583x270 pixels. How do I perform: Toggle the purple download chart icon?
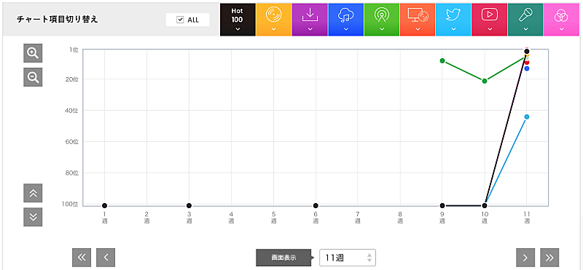(310, 20)
